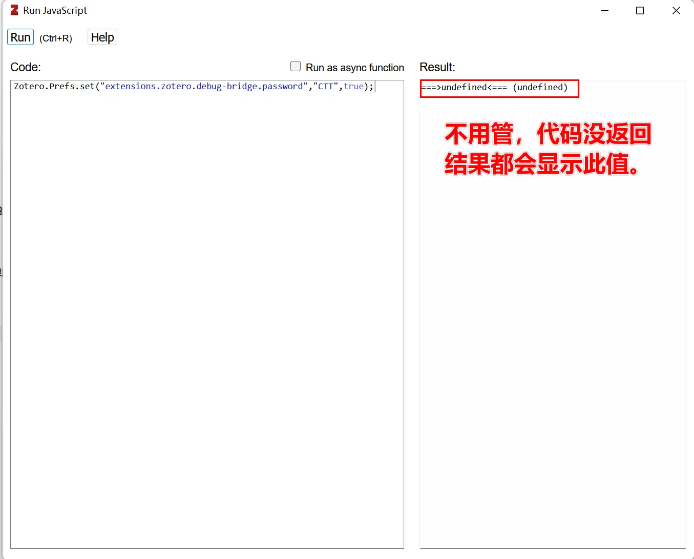Click the "Result:" label

[x=437, y=67]
